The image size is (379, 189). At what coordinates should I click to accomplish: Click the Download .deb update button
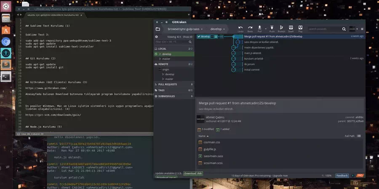click(x=193, y=173)
